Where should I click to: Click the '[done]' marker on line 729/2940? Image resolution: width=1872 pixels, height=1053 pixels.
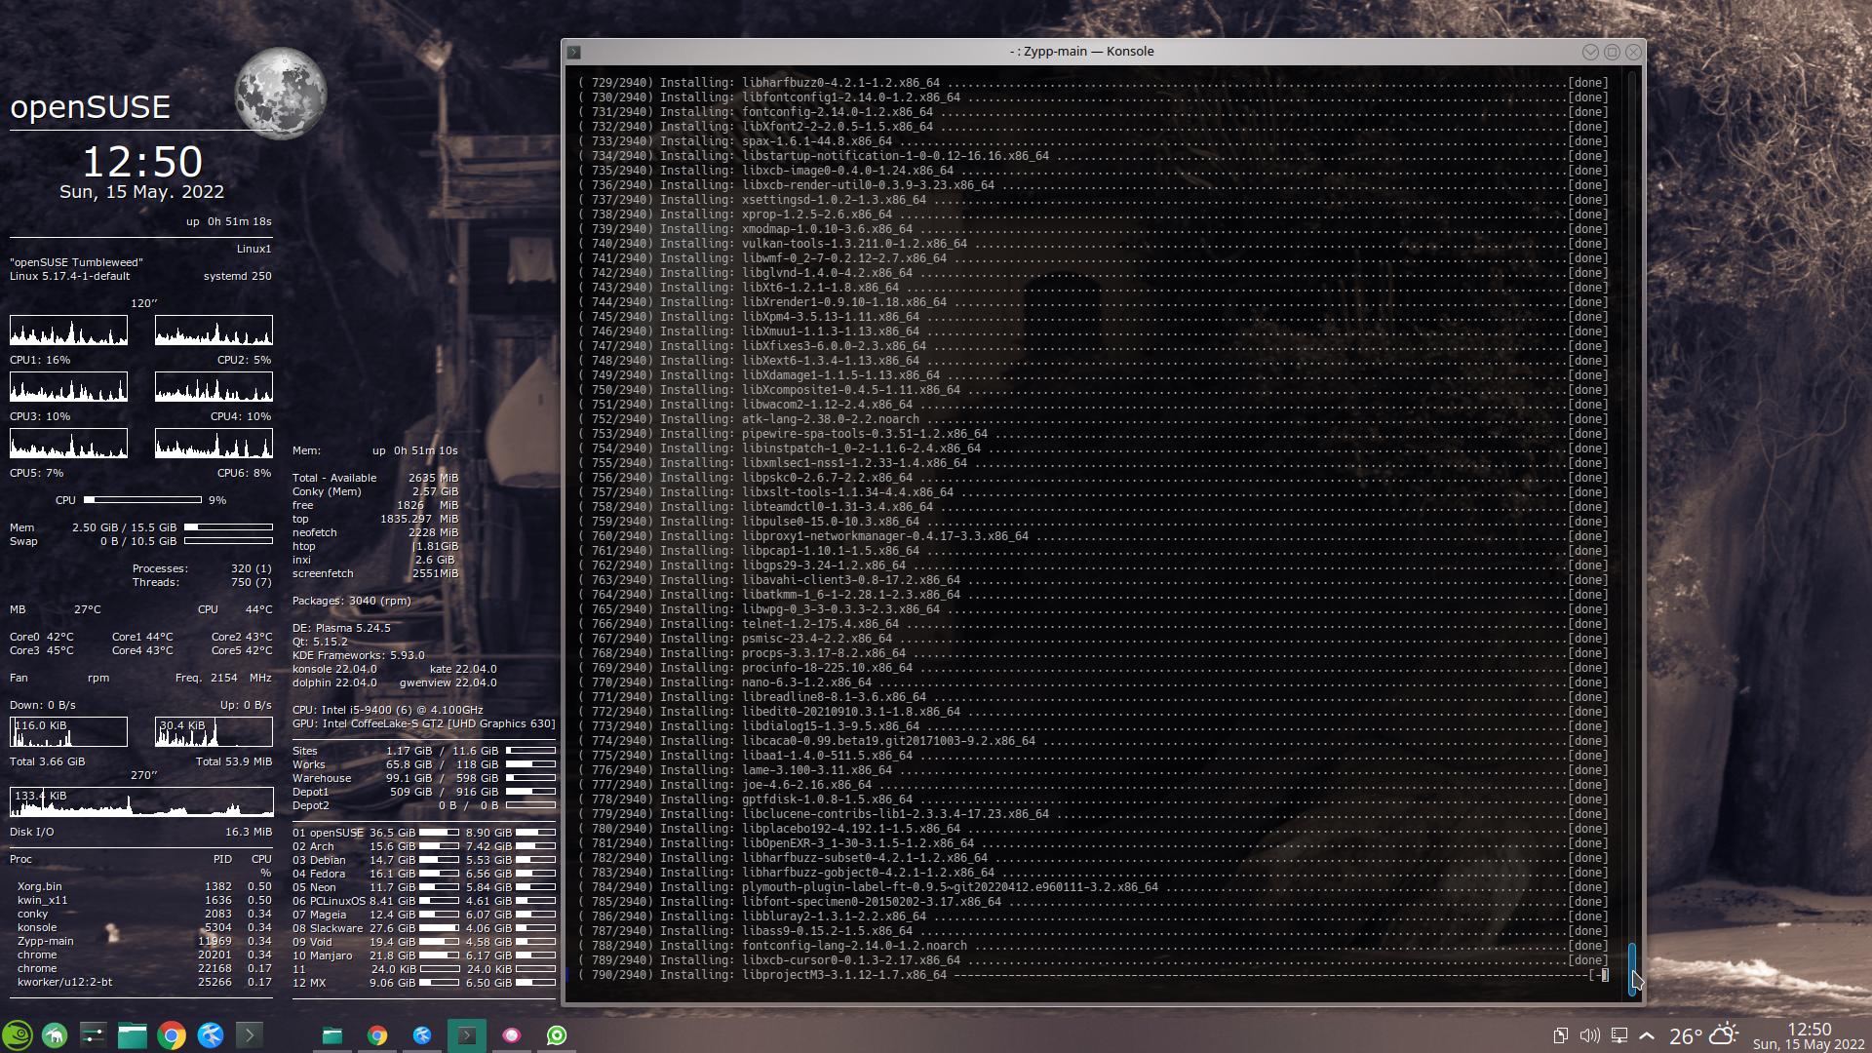click(1587, 83)
